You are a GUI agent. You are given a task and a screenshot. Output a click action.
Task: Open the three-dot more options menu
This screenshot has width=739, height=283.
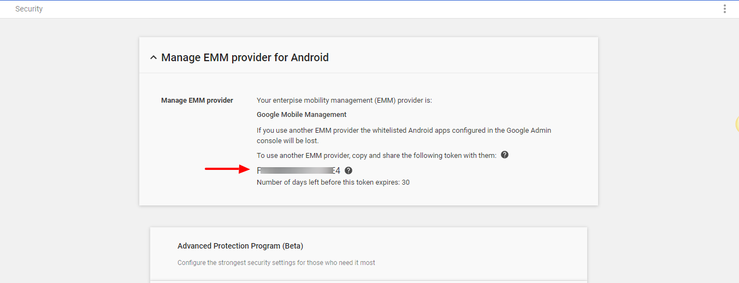tap(725, 9)
